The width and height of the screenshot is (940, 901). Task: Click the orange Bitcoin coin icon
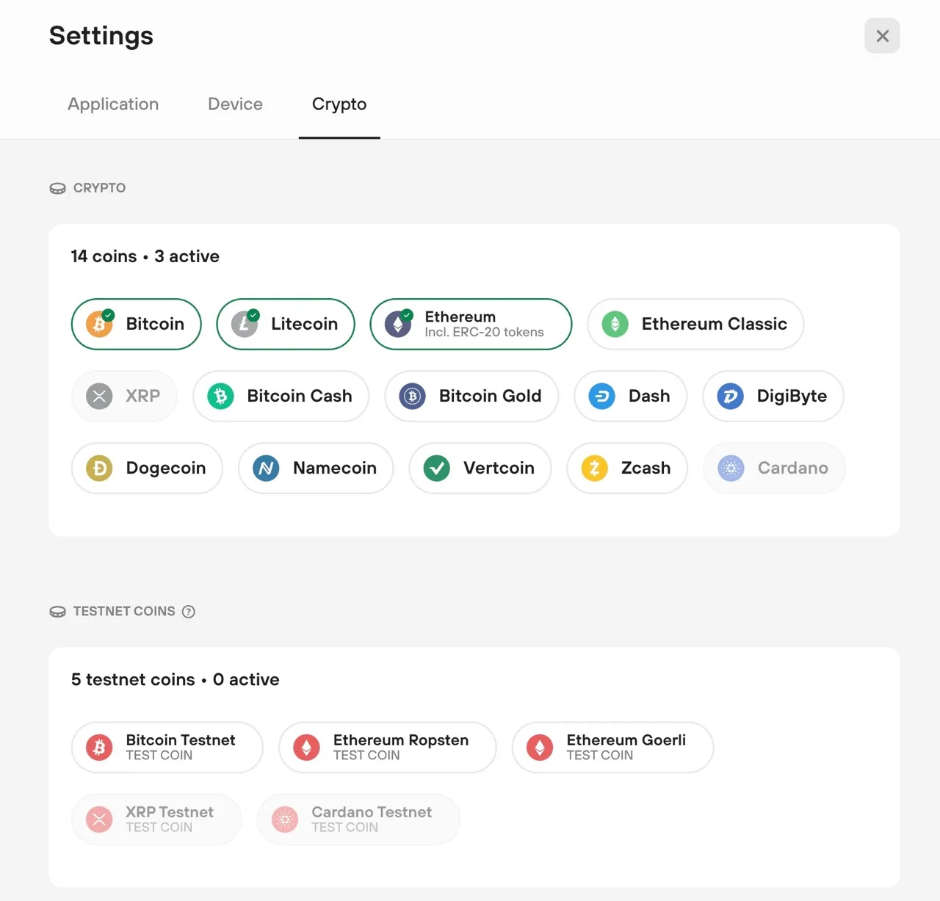(x=99, y=324)
